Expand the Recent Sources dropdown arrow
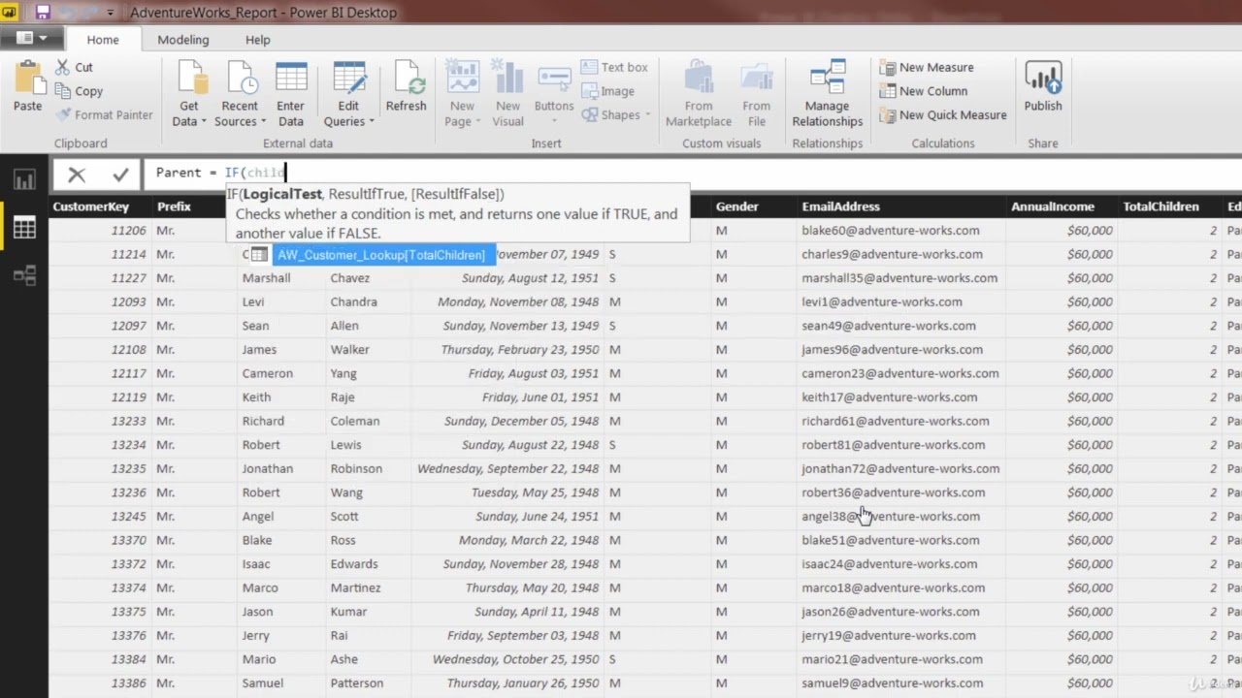 [x=263, y=122]
